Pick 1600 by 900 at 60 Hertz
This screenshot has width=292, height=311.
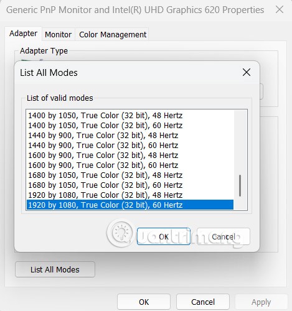[130, 165]
